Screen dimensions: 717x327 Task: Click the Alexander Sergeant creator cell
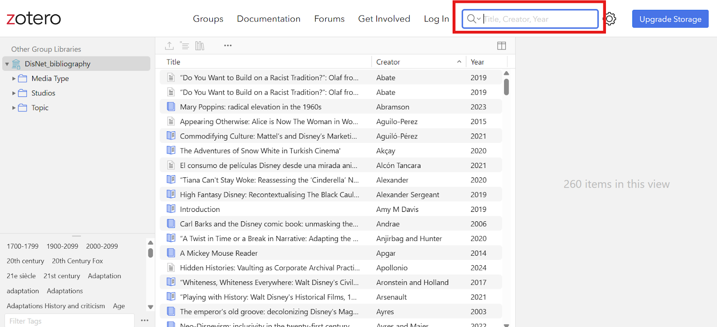408,194
